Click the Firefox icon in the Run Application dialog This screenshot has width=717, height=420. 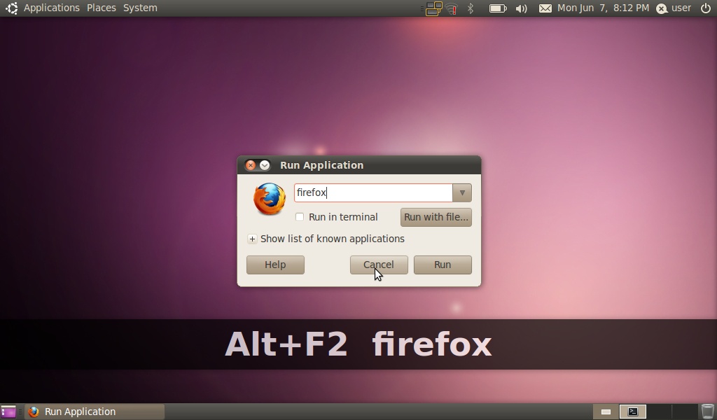click(x=270, y=199)
